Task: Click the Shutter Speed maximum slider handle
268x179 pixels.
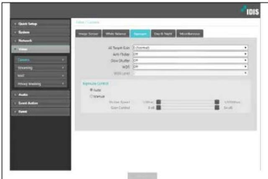Action: pyautogui.click(x=217, y=102)
